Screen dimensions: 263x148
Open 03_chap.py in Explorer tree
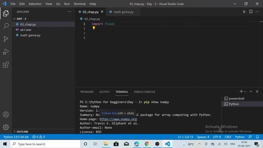click(43, 24)
